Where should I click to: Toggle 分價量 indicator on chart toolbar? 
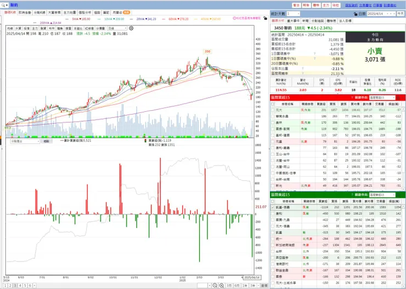pyautogui.click(x=101, y=29)
